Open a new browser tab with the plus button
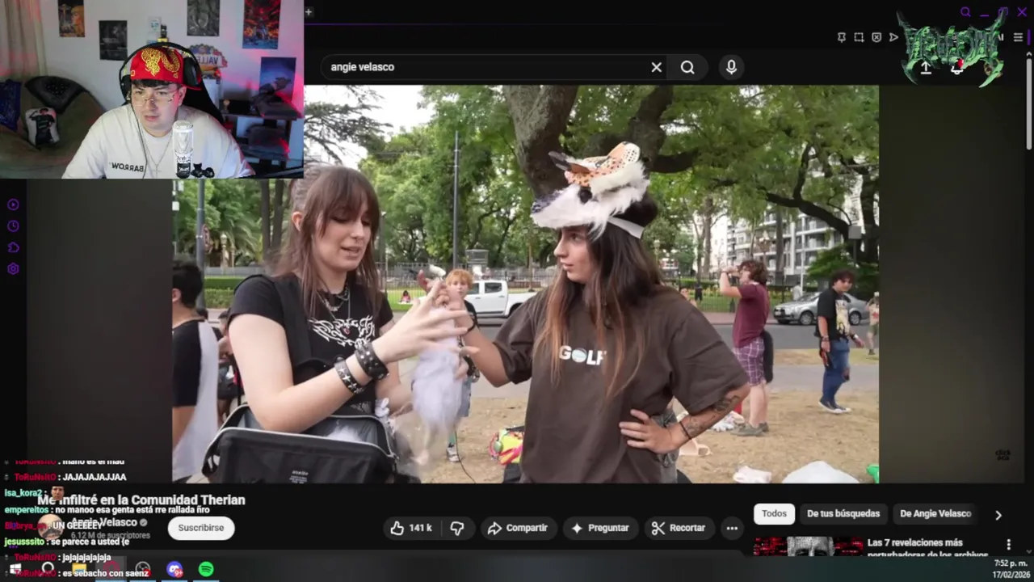Screen dimensions: 1034x582 coord(309,12)
